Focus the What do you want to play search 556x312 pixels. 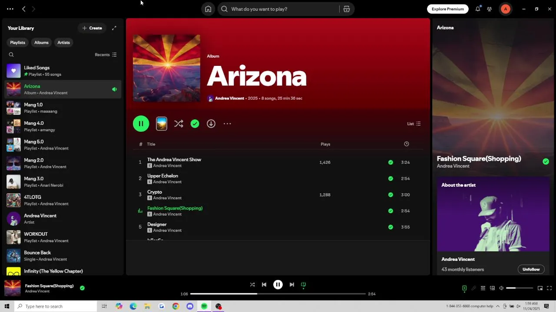click(x=278, y=9)
